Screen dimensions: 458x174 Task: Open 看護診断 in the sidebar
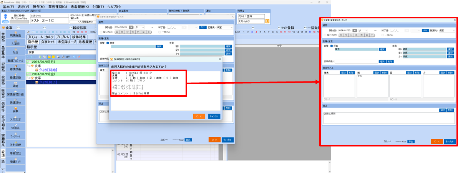point(15,76)
